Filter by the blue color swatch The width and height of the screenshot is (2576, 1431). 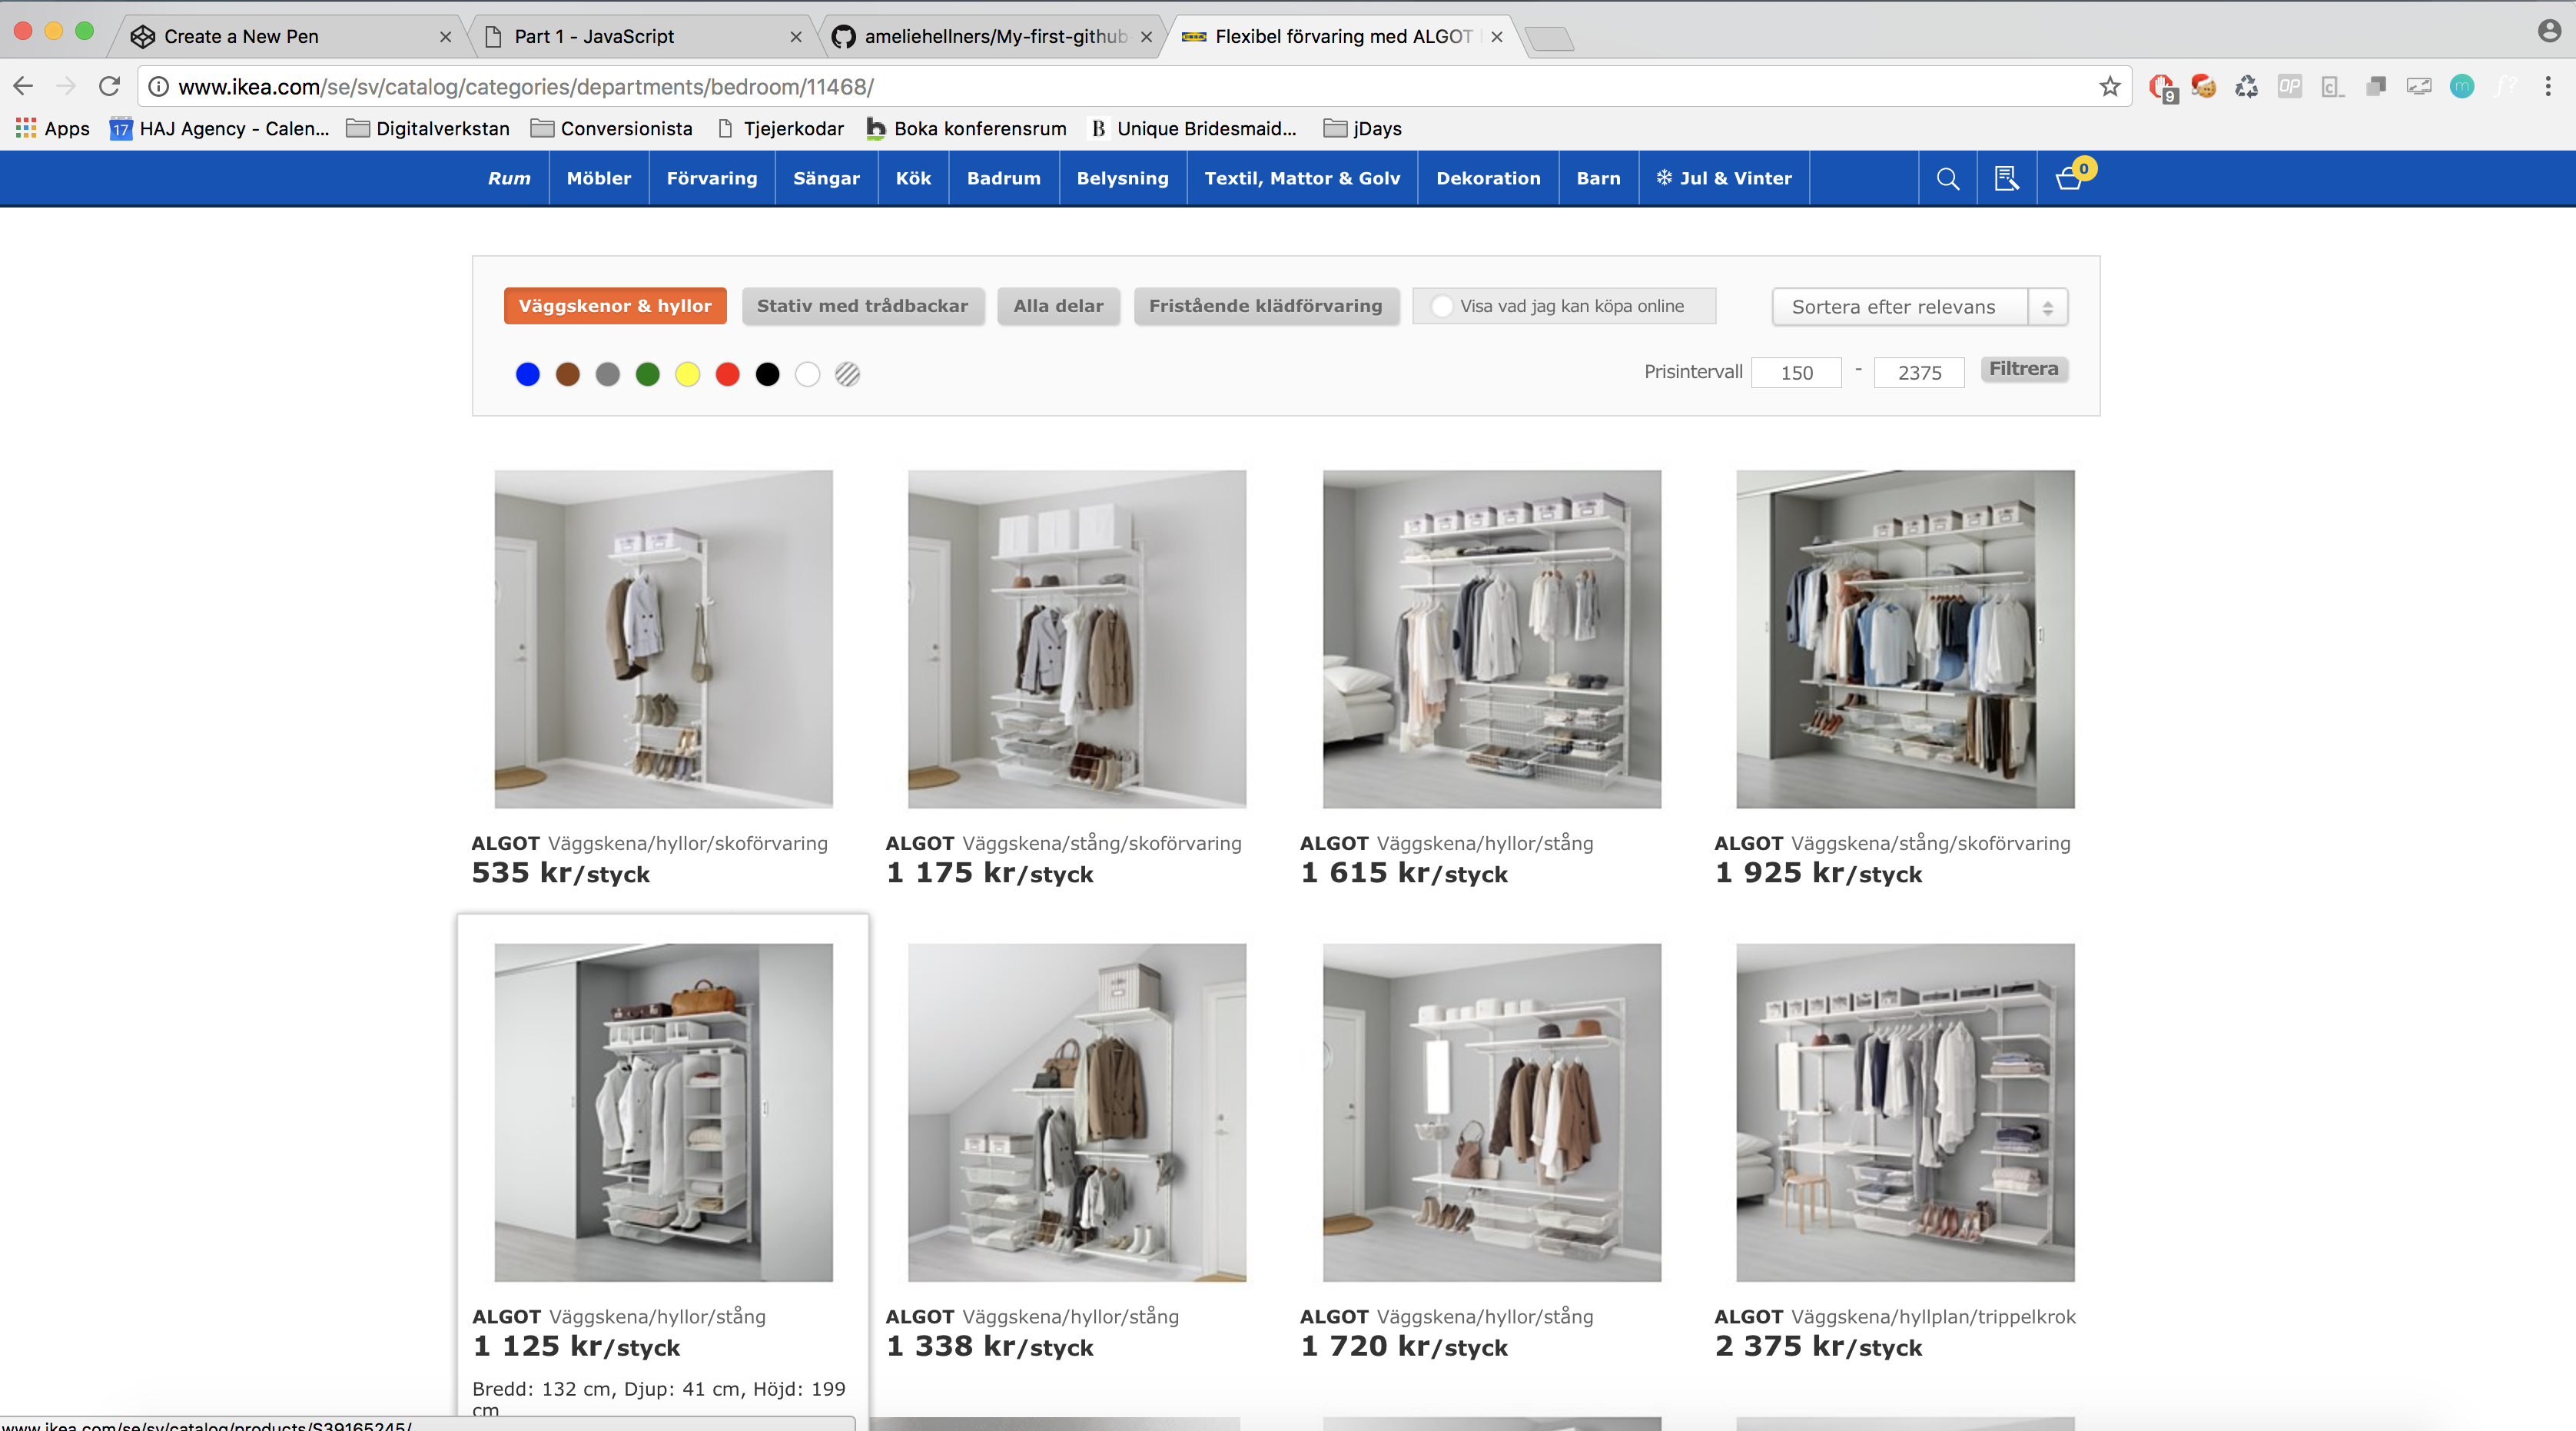click(528, 374)
